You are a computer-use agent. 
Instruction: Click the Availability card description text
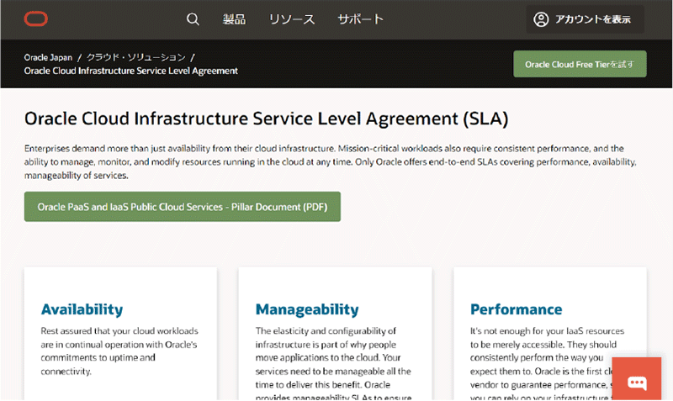(118, 351)
